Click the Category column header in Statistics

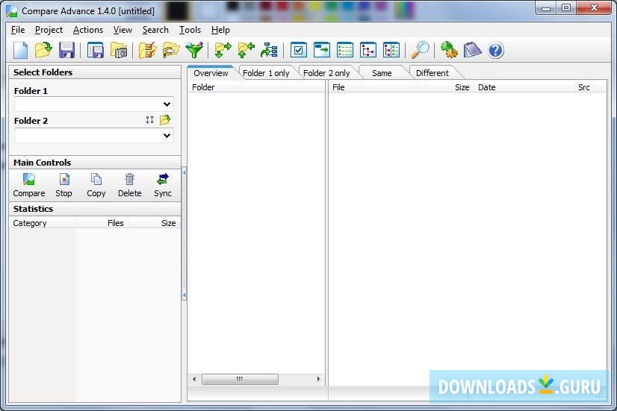click(43, 223)
